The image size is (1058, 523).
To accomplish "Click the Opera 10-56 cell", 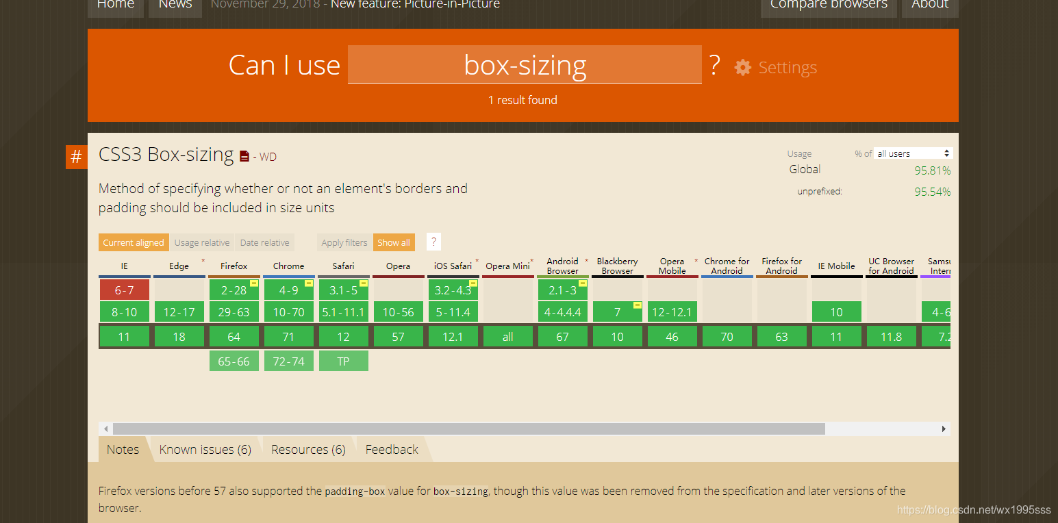I will pos(399,311).
